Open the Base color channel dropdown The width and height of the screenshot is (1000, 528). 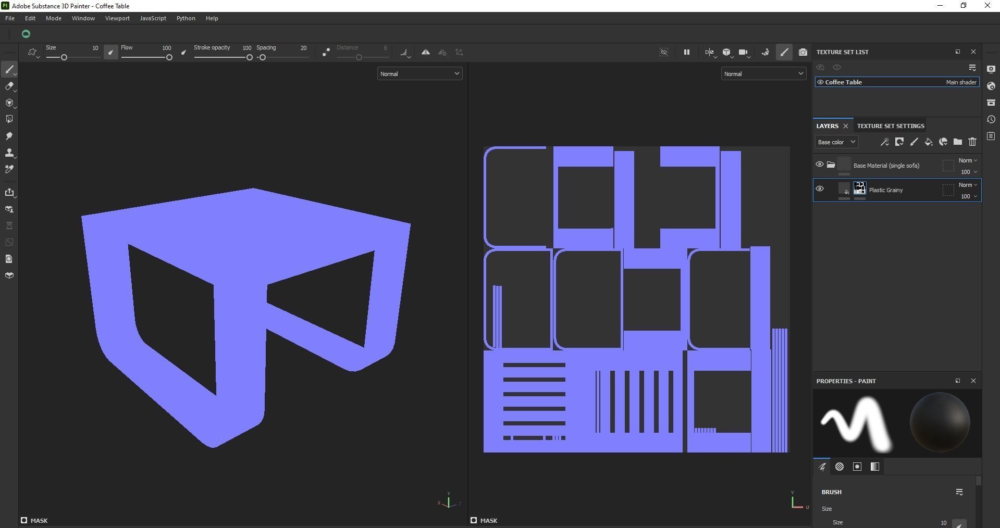(836, 142)
